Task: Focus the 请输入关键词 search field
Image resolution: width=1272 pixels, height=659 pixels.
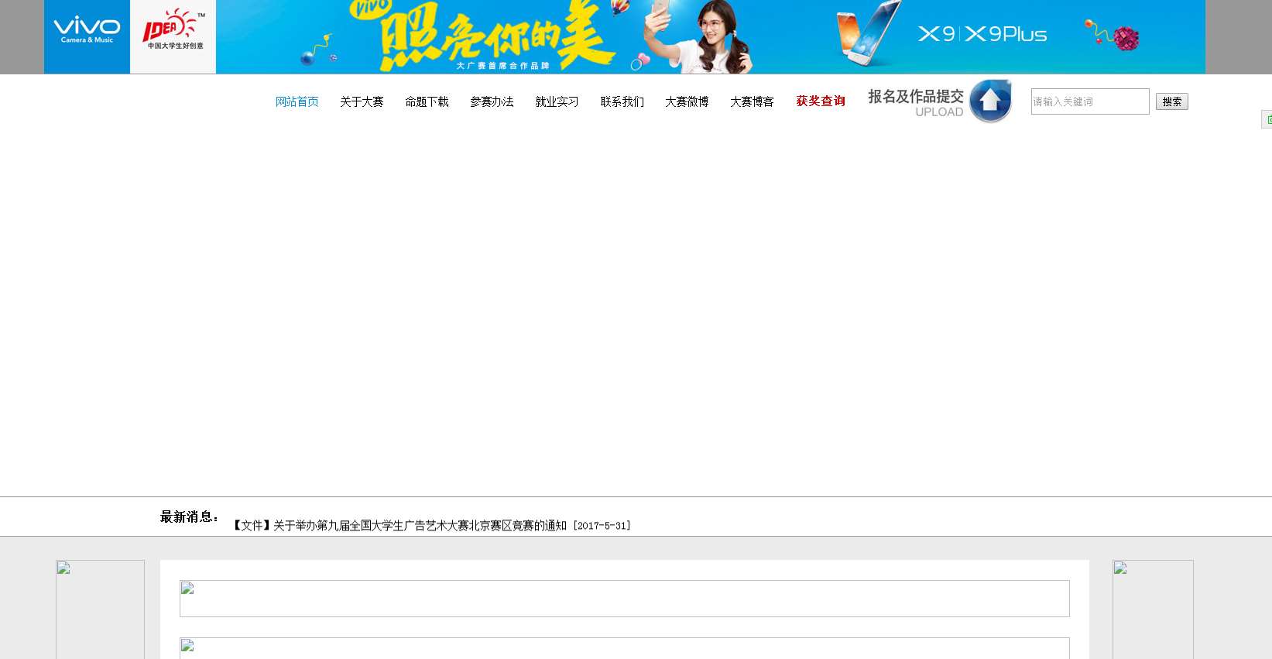Action: coord(1090,101)
